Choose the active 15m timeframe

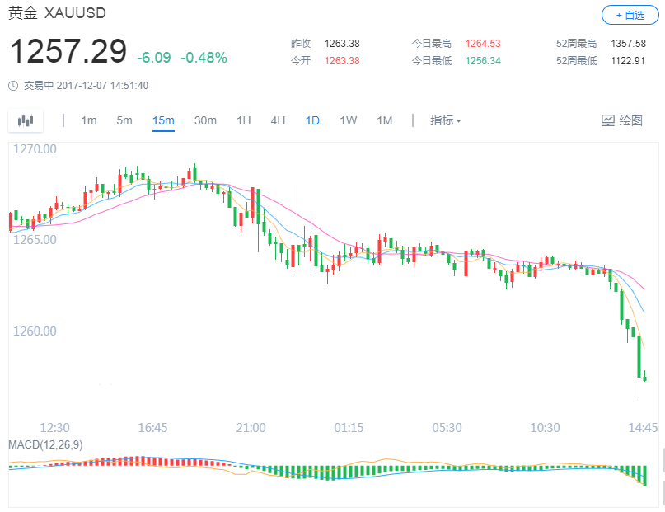[x=163, y=120]
